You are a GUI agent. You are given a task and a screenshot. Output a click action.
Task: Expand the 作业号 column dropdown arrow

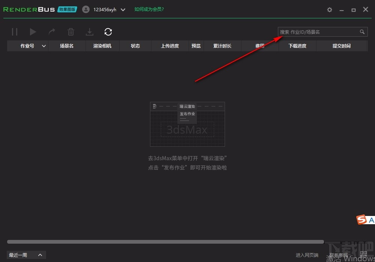pyautogui.click(x=44, y=46)
